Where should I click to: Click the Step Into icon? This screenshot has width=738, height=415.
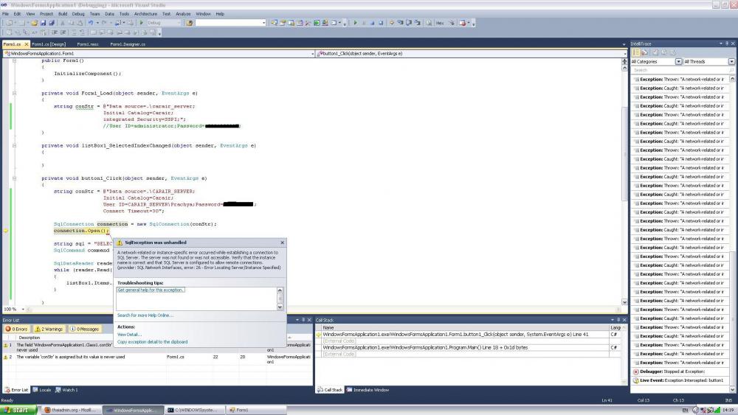[400, 23]
